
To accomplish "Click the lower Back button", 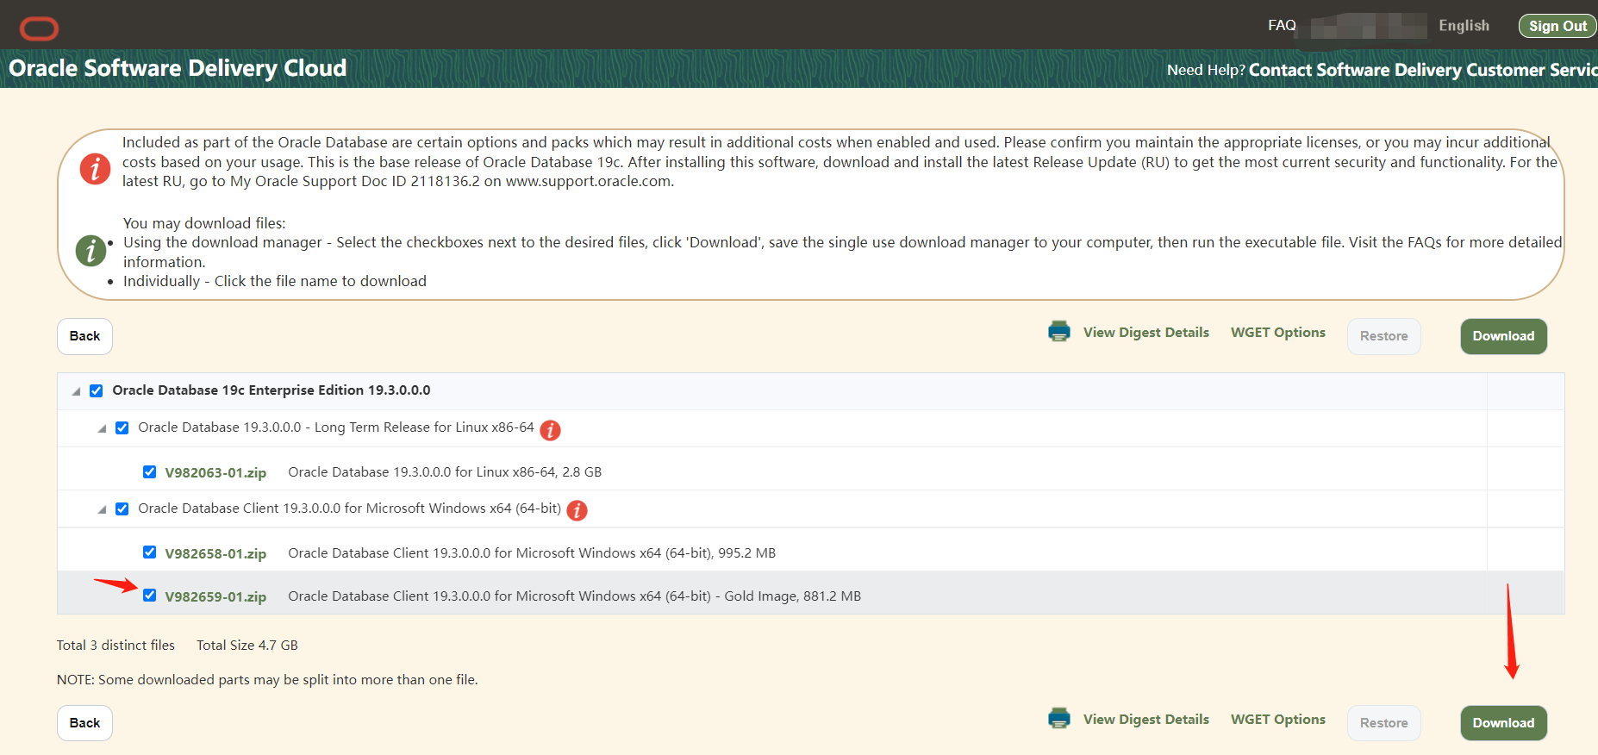I will (84, 723).
